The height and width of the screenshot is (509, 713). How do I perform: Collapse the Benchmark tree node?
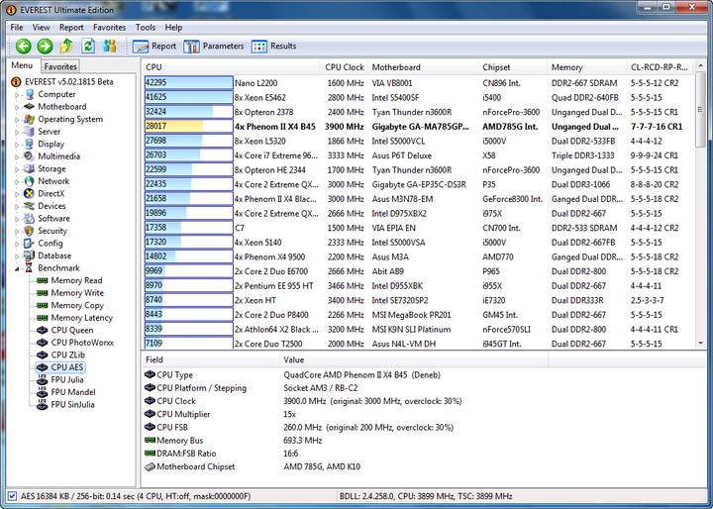tap(17, 268)
